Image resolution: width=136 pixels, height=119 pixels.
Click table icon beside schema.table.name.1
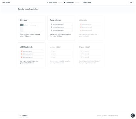(52, 24)
